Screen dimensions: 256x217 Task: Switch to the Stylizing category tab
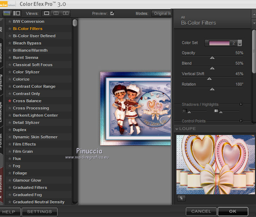(1, 83)
